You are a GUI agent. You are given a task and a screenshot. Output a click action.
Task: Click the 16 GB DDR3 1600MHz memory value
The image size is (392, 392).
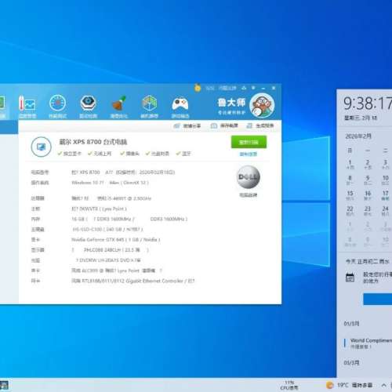pos(129,219)
